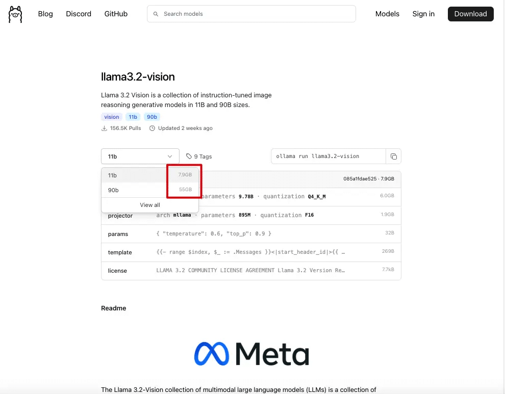Open the projector file row
The height and width of the screenshot is (394, 505).
pyautogui.click(x=251, y=215)
